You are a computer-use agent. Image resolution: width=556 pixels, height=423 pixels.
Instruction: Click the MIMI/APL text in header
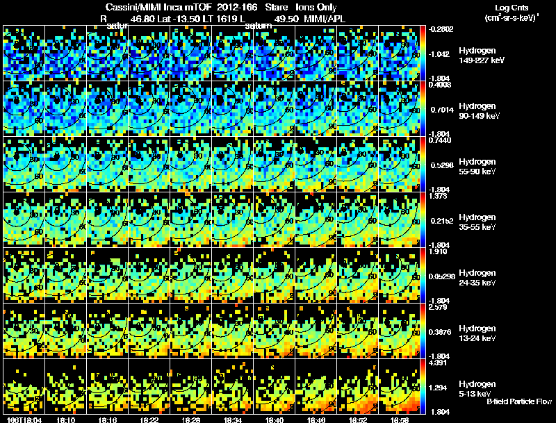325,19
